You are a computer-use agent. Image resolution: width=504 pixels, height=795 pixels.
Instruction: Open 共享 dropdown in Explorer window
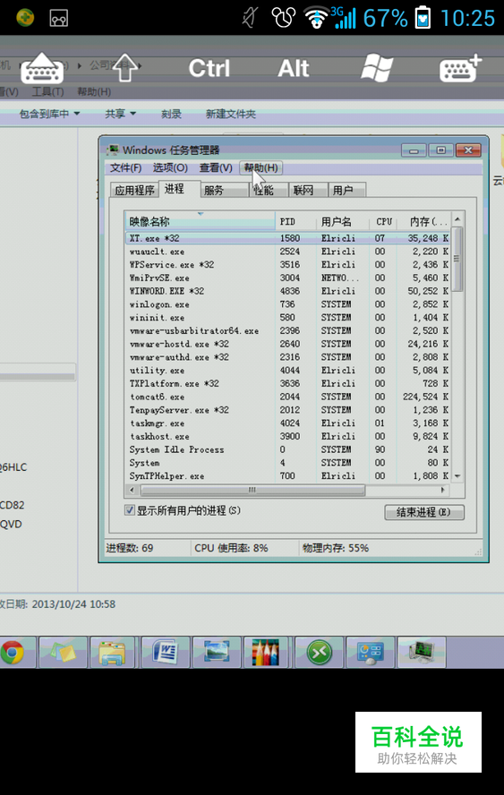(120, 114)
